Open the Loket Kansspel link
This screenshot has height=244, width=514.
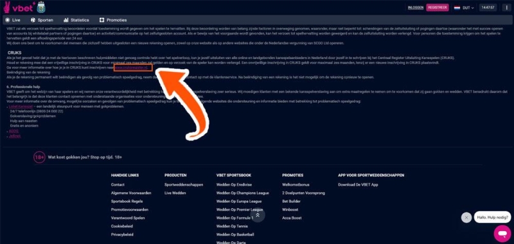click(x=21, y=107)
